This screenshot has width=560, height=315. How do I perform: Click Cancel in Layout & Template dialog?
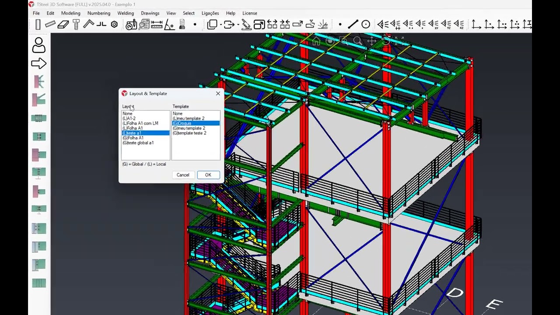click(183, 175)
